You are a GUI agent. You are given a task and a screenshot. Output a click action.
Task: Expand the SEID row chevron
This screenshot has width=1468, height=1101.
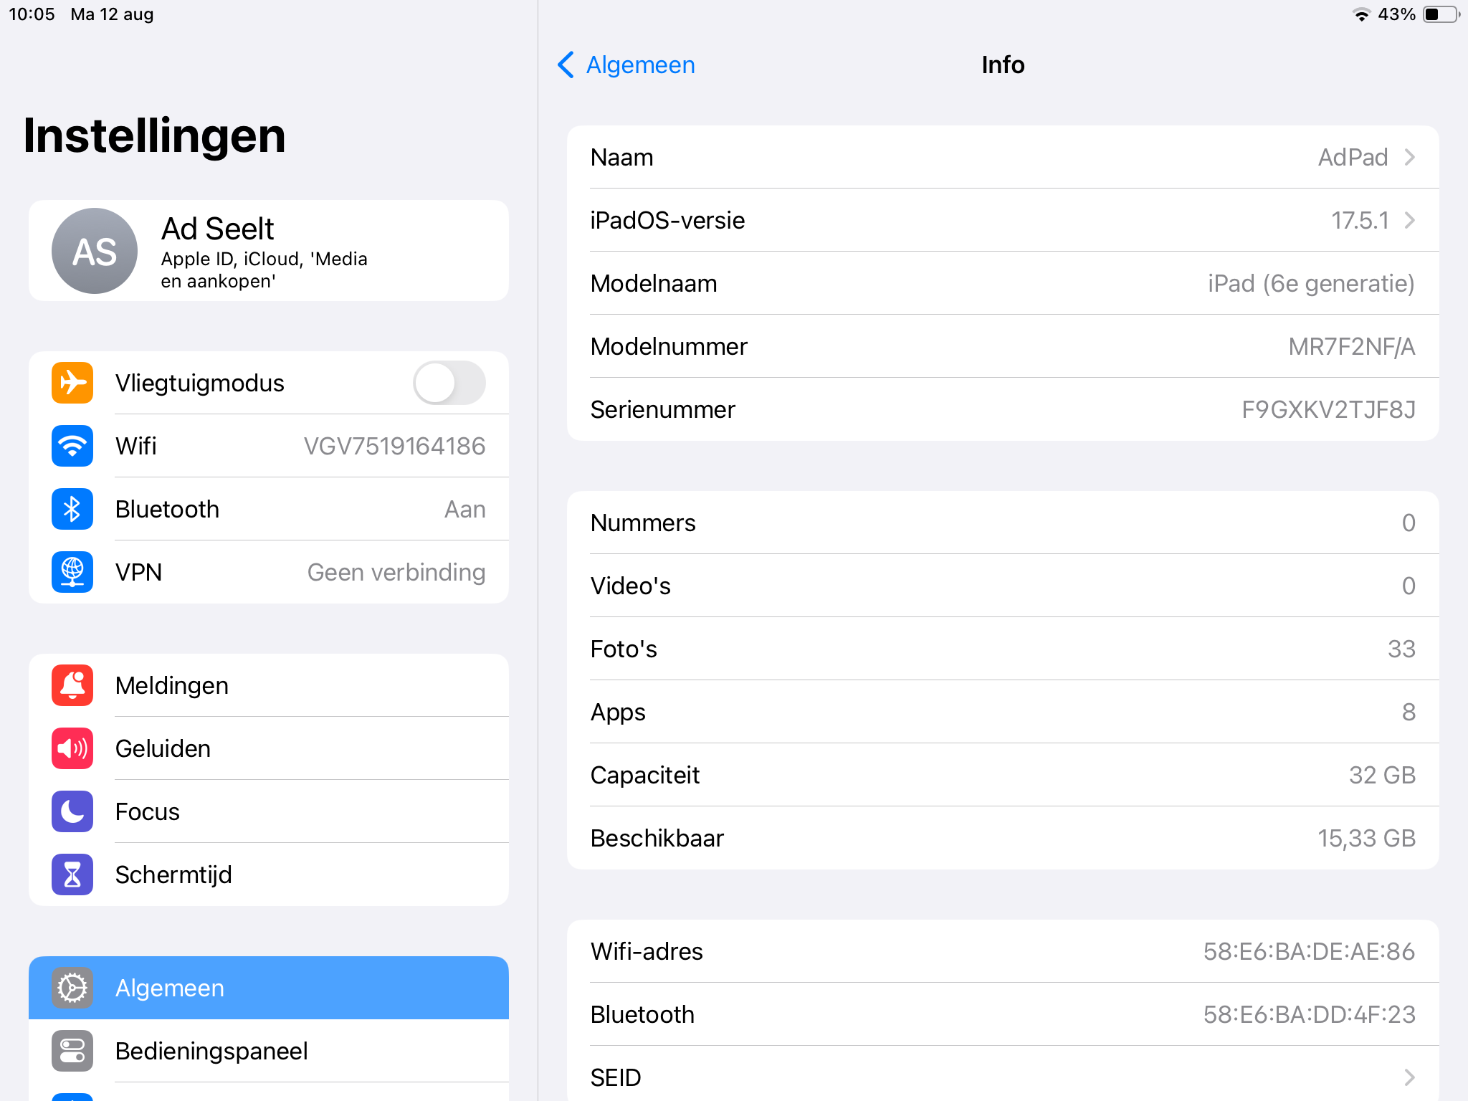pyautogui.click(x=1409, y=1077)
